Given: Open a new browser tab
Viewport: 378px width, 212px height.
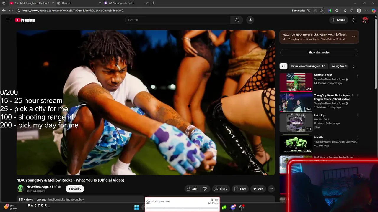Looking at the screenshot, I should 153,3.
